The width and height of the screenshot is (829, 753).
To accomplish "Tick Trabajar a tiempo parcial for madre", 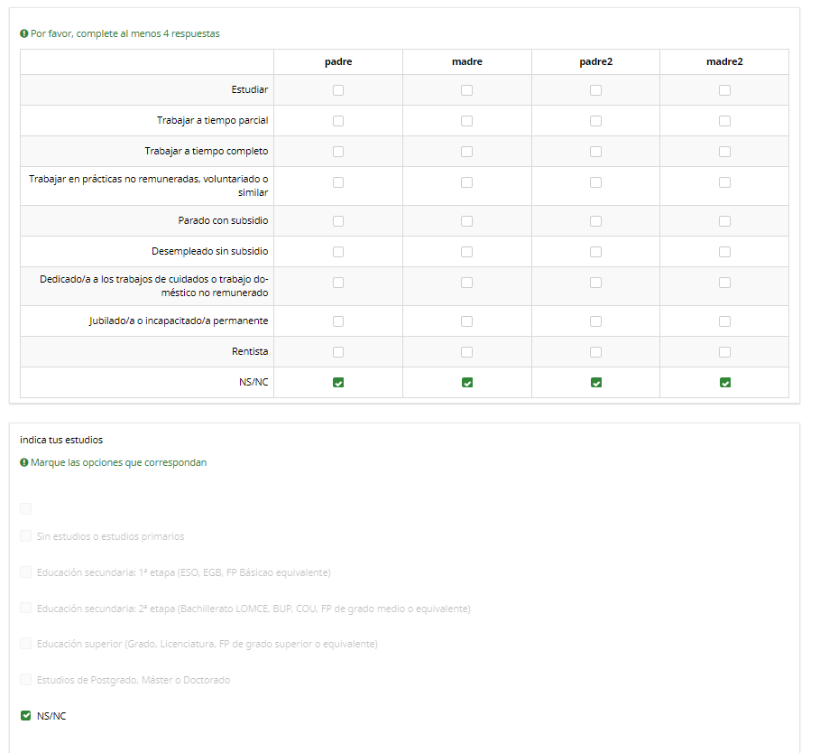I will (466, 121).
